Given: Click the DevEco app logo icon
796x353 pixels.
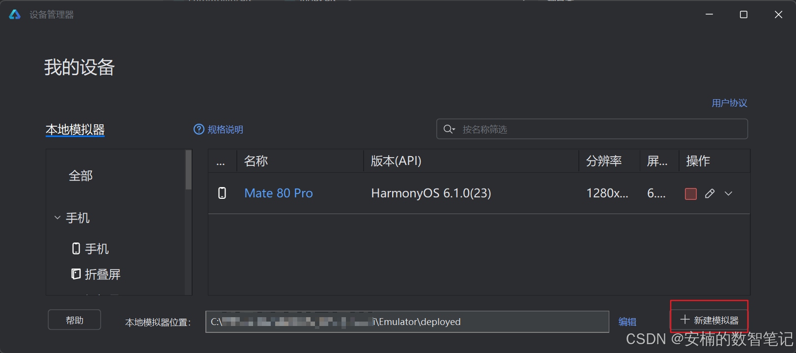Looking at the screenshot, I should pos(15,14).
